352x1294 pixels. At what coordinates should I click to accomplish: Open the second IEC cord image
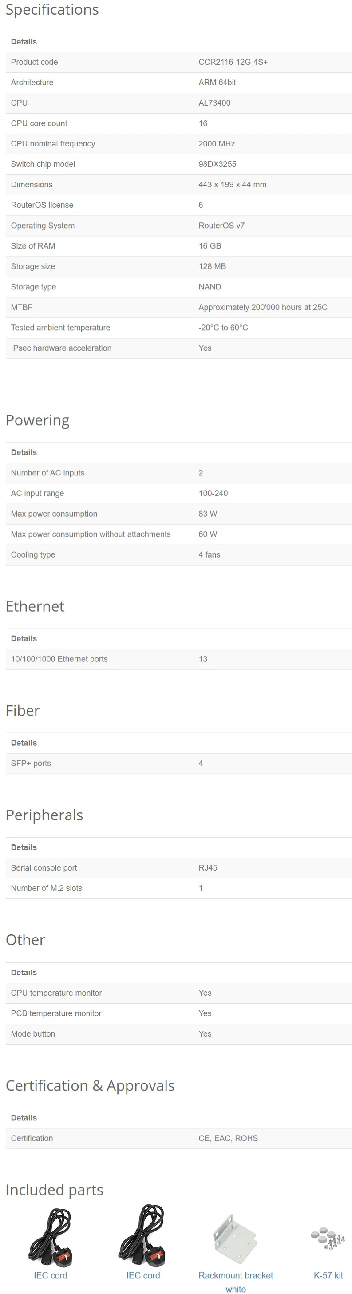142,1236
